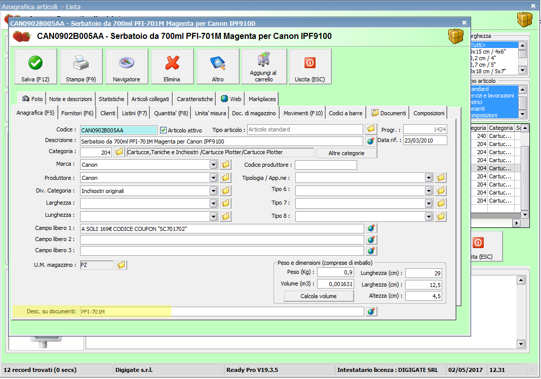Click the Uscita (ESC) exit icon
This screenshot has height=379, width=541.
click(310, 63)
